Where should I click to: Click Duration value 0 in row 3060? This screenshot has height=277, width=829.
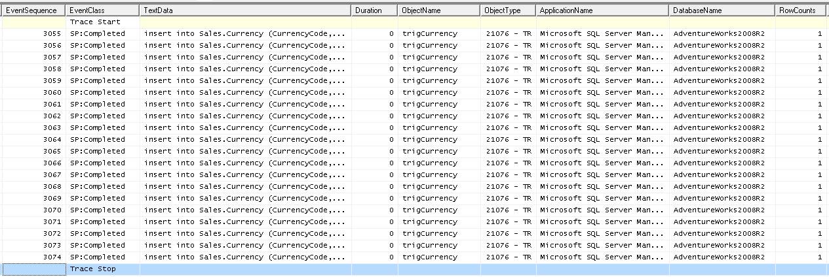(x=391, y=93)
